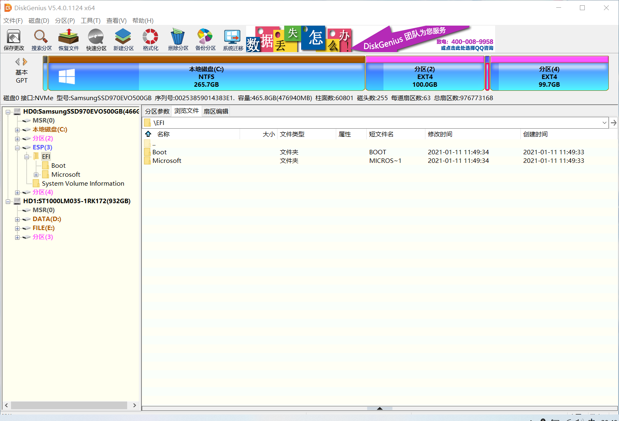Expand the Microsoft folder in tree
619x421 pixels.
tap(36, 175)
